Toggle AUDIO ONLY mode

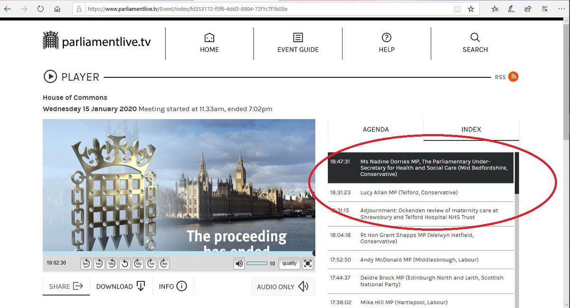click(283, 287)
